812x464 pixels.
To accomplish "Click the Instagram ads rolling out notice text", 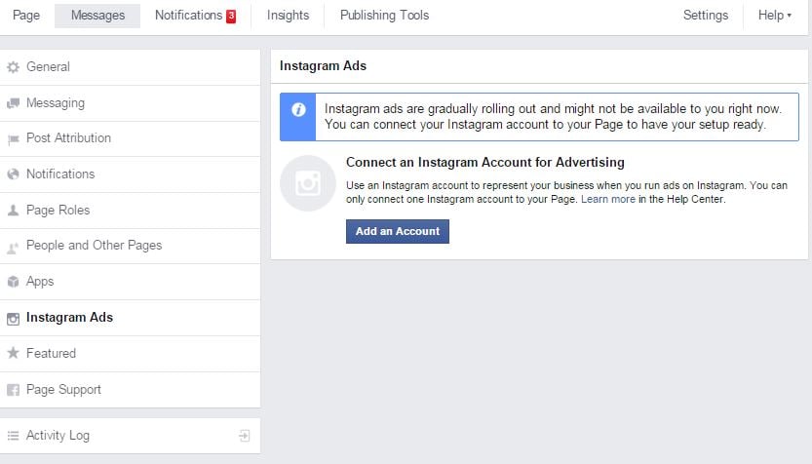I will [553, 117].
